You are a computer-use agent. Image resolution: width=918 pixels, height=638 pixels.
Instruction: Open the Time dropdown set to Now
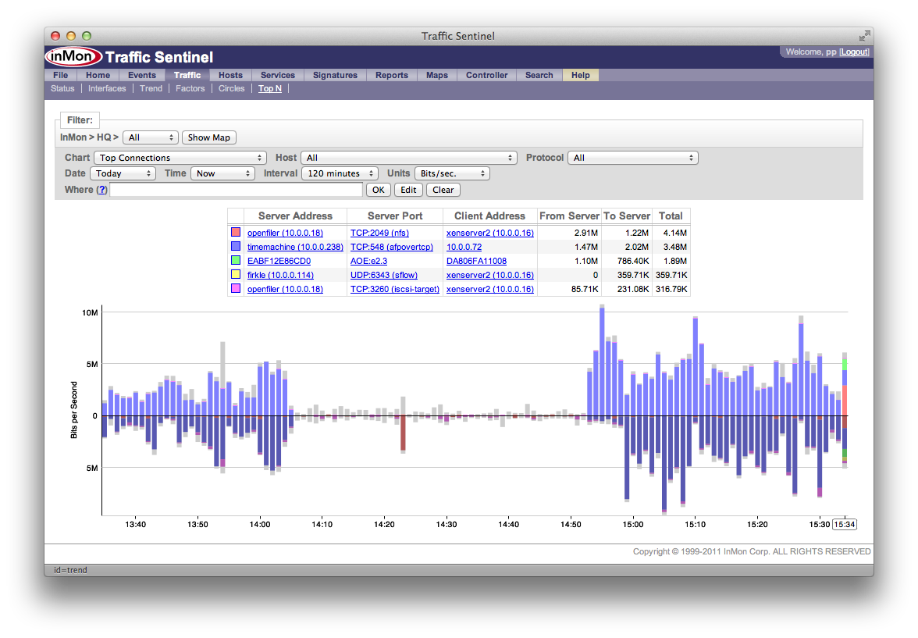(x=222, y=174)
